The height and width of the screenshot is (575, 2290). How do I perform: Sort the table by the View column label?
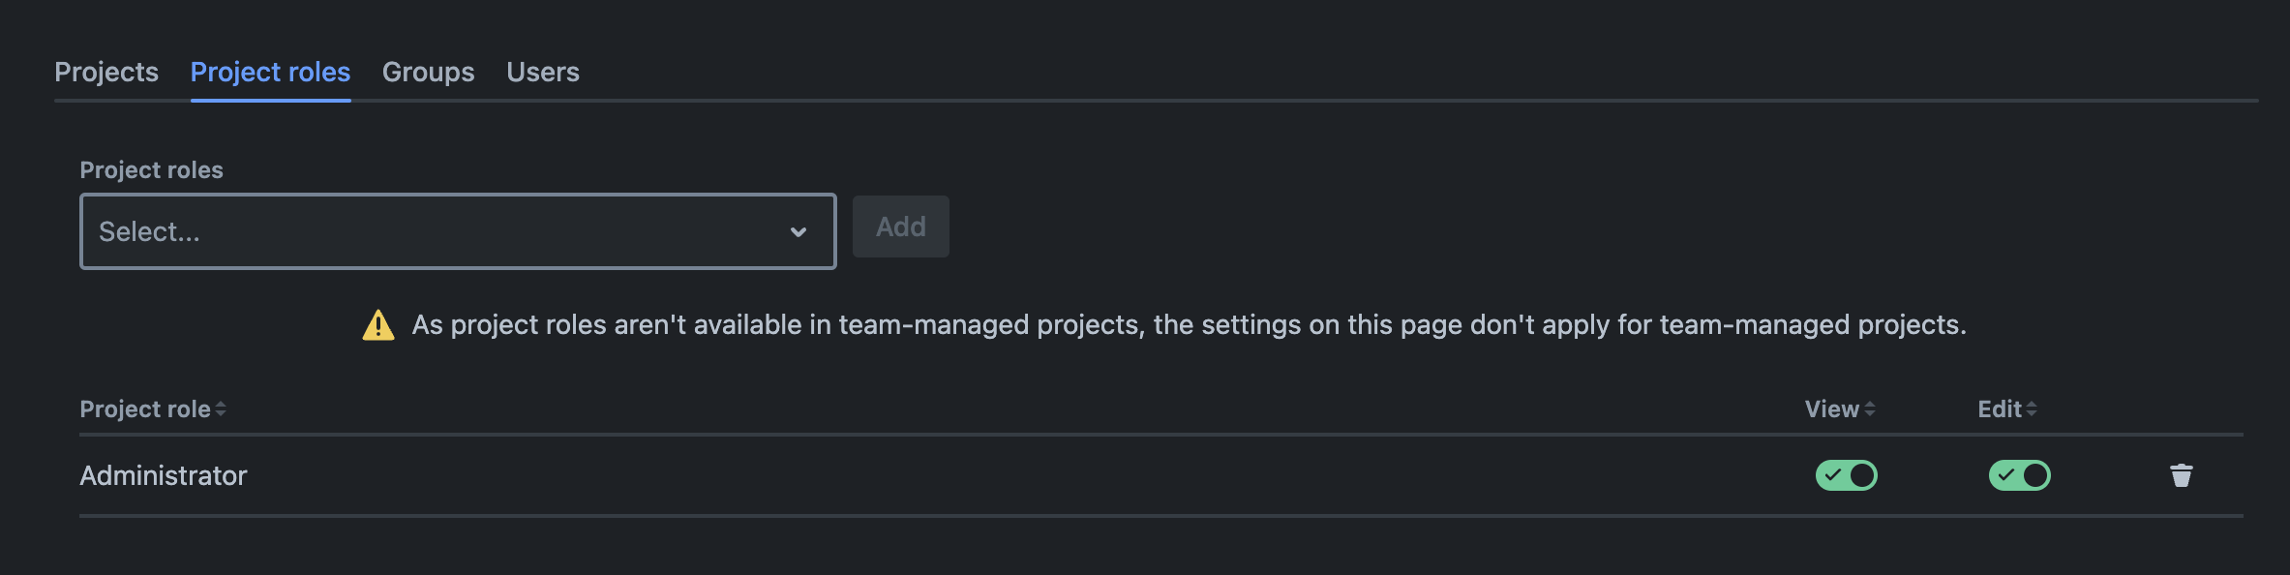tap(1831, 409)
